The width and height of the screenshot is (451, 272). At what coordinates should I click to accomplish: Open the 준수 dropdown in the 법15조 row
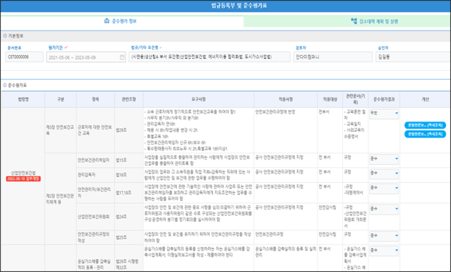(x=384, y=159)
